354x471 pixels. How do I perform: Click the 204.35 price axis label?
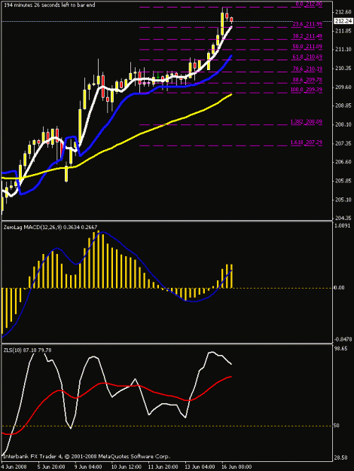pos(343,218)
